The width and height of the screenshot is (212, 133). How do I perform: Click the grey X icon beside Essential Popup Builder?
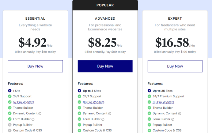(x=10, y=125)
